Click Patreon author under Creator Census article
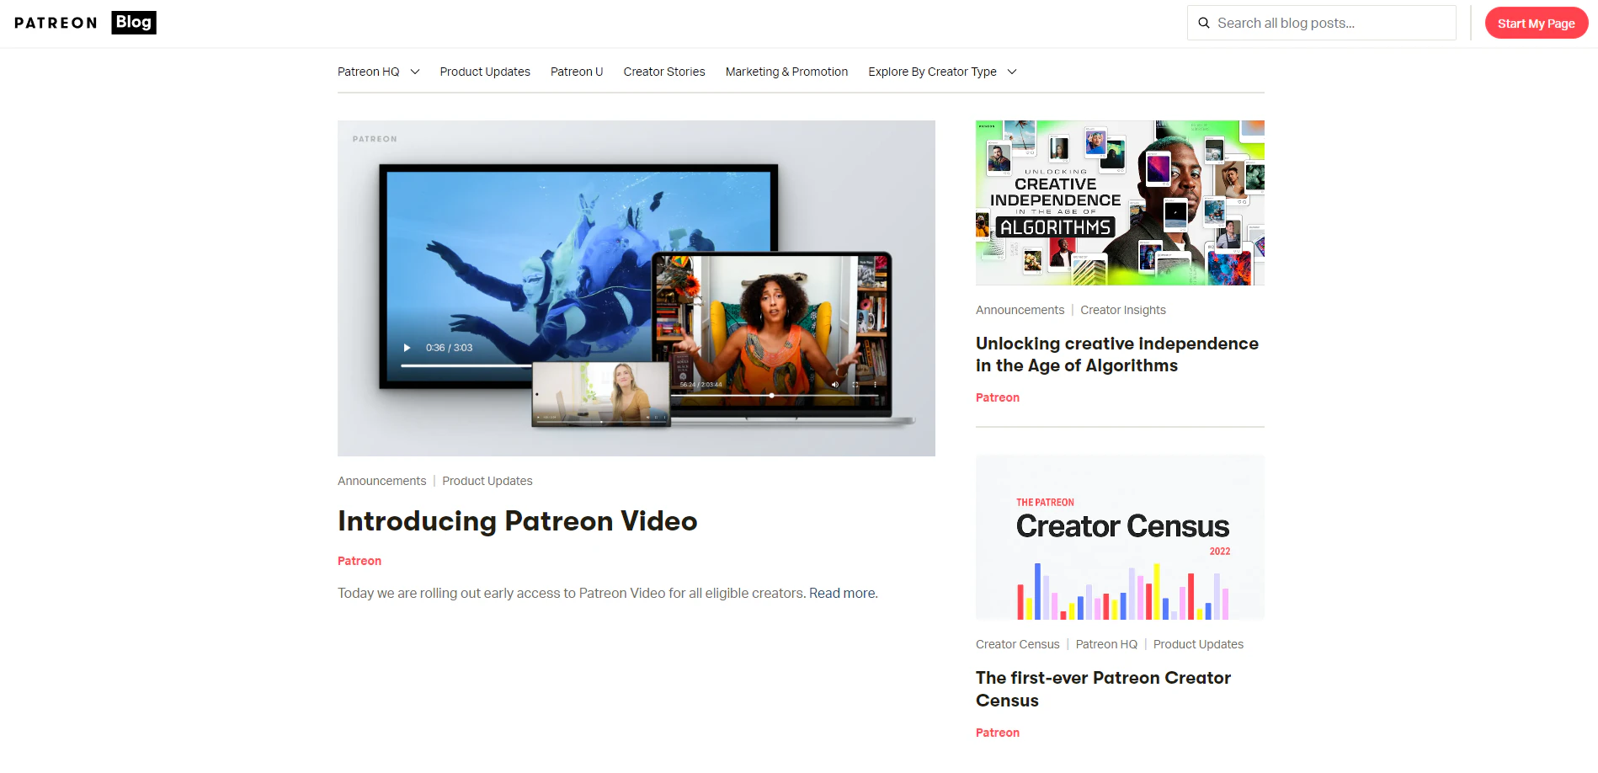 [x=998, y=733]
